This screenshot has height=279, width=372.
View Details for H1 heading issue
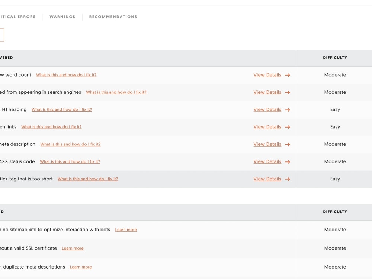click(267, 109)
